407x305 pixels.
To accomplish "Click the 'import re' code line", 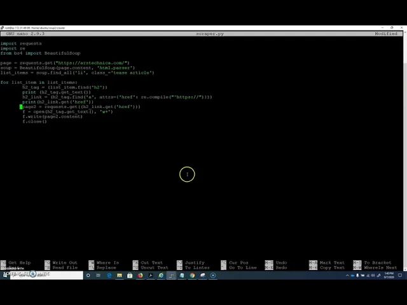I will (13, 48).
